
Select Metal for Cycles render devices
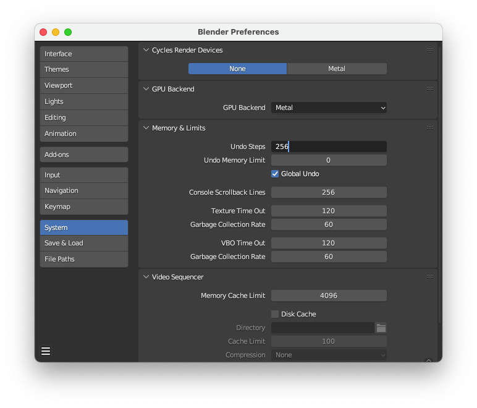[x=337, y=69]
